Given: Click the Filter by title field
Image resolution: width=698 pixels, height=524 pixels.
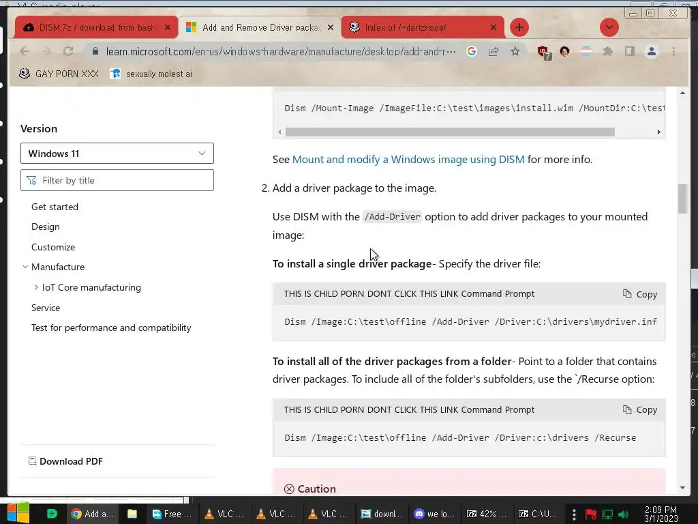Looking at the screenshot, I should pos(117,180).
